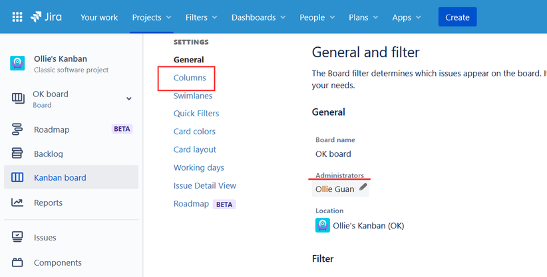
Task: Expand the OK board switcher chevron
Action: (128, 98)
